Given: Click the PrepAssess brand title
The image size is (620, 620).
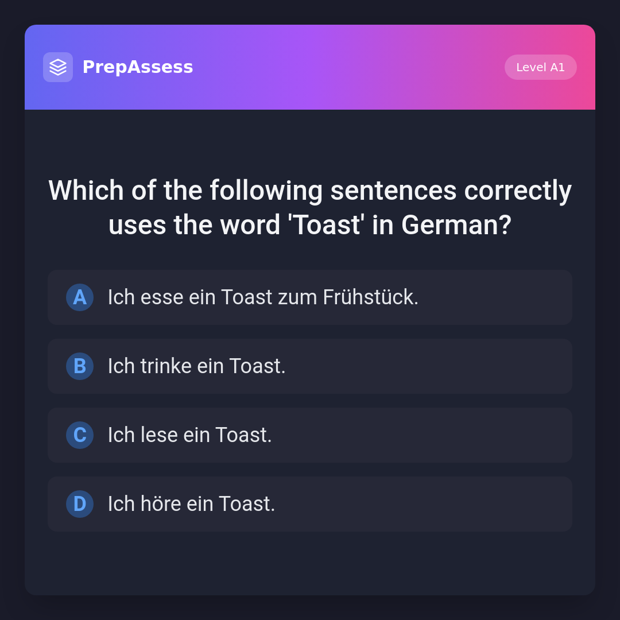Looking at the screenshot, I should [138, 67].
